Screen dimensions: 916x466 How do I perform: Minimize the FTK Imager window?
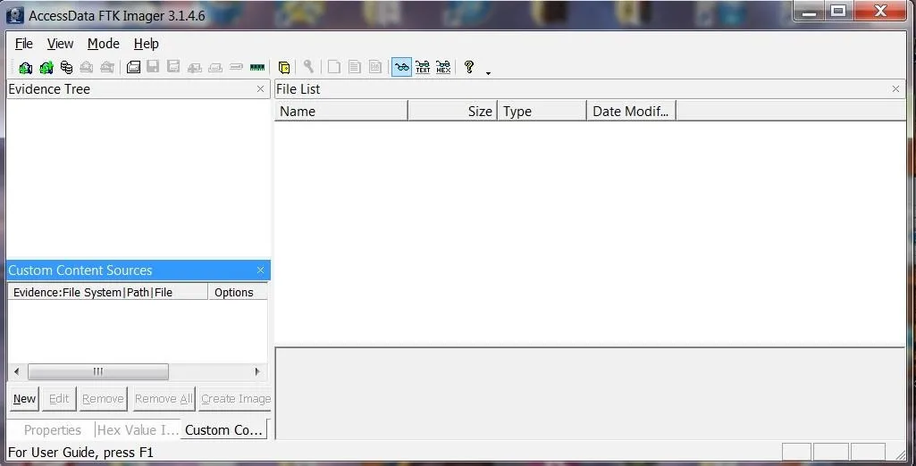point(810,11)
